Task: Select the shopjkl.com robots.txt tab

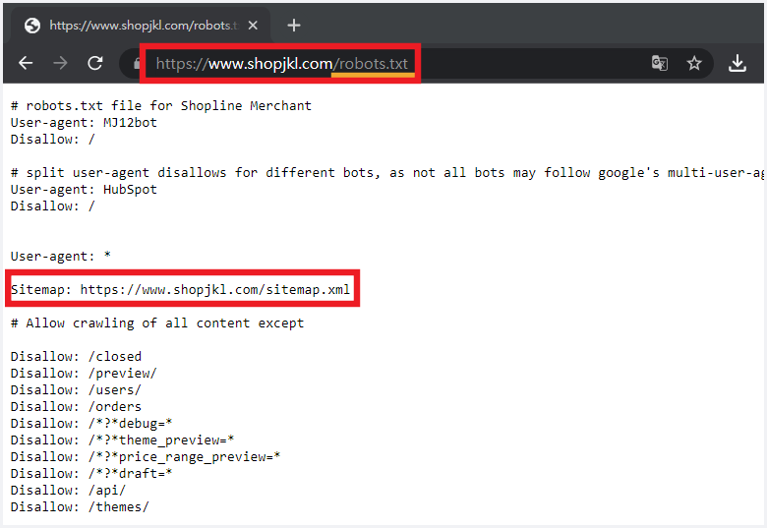Action: (138, 26)
